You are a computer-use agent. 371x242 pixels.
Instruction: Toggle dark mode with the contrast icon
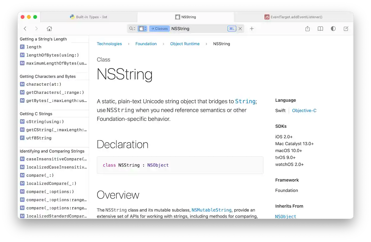tap(333, 29)
